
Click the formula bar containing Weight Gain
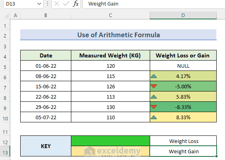point(154,4)
